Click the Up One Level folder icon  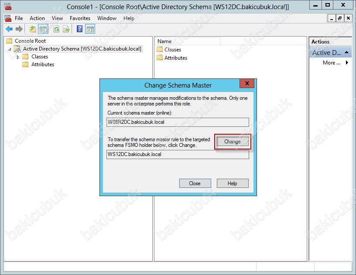[33, 29]
